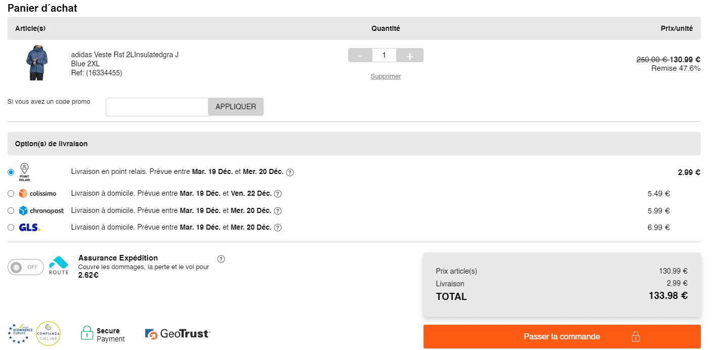
Task: Click the promo code input field
Action: (x=157, y=107)
